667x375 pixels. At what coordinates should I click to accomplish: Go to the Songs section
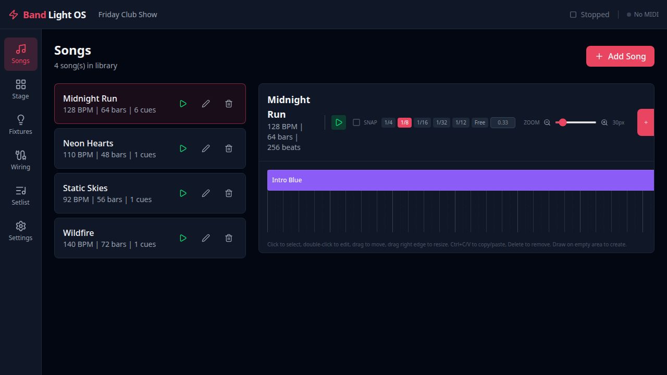click(21, 54)
